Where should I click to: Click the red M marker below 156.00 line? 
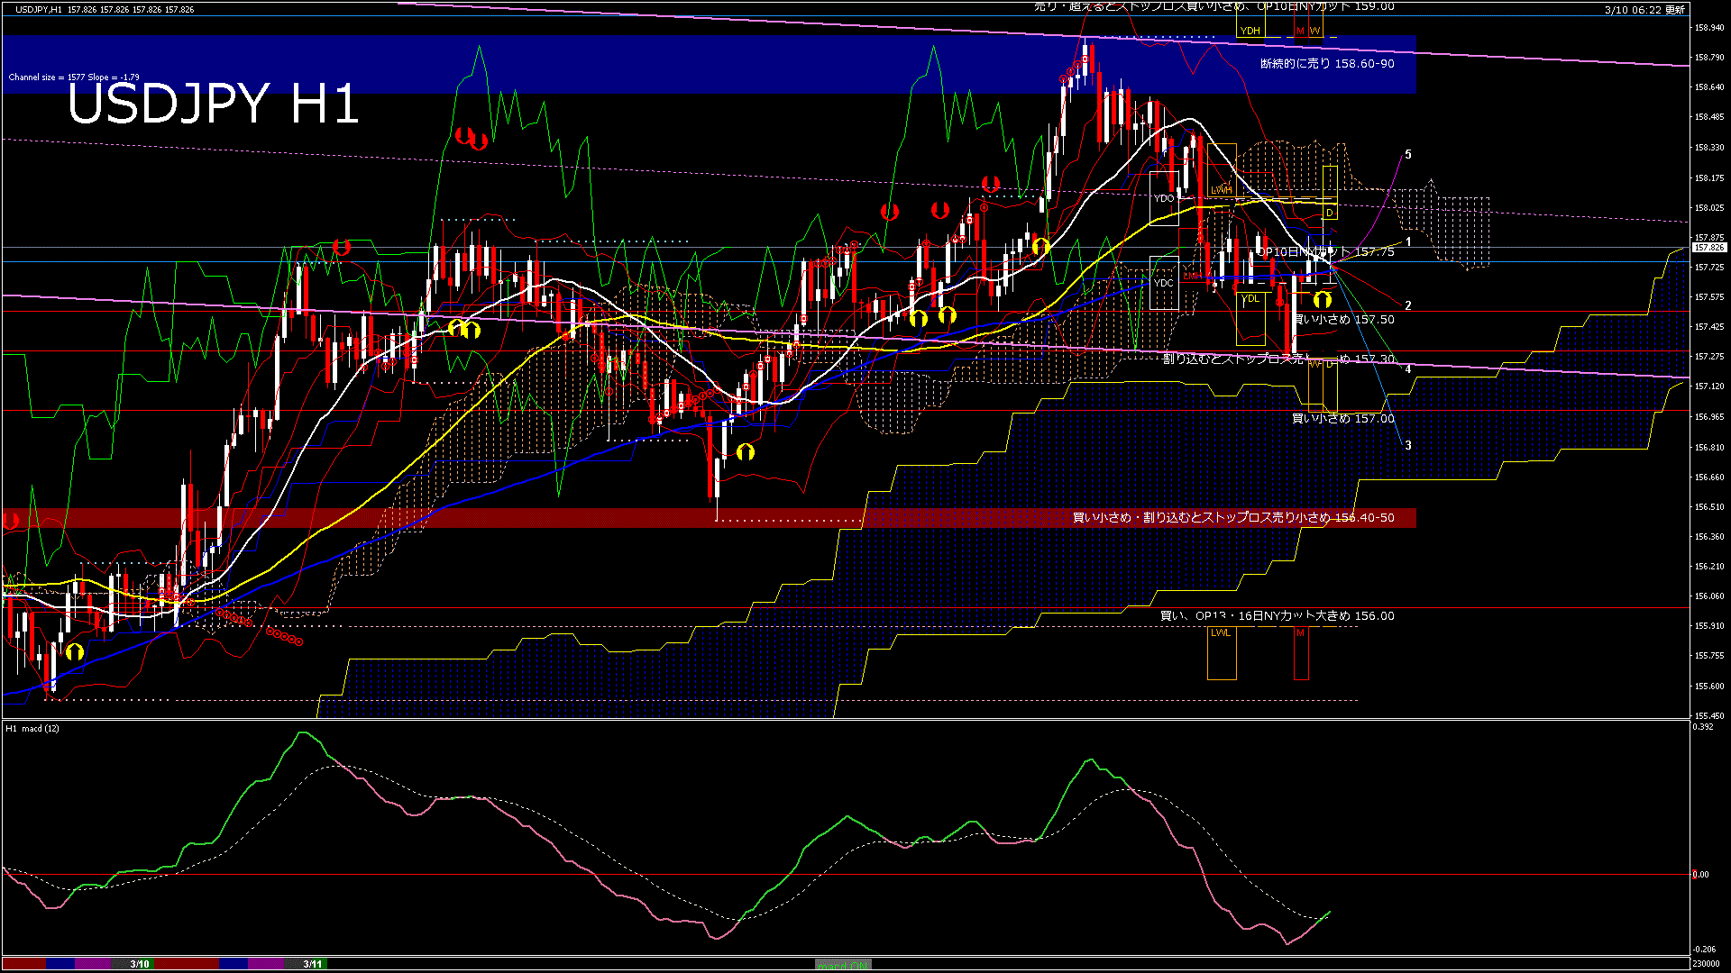1300,633
